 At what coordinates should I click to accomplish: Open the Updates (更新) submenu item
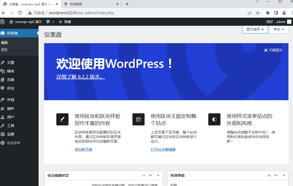[x=4, y=50]
